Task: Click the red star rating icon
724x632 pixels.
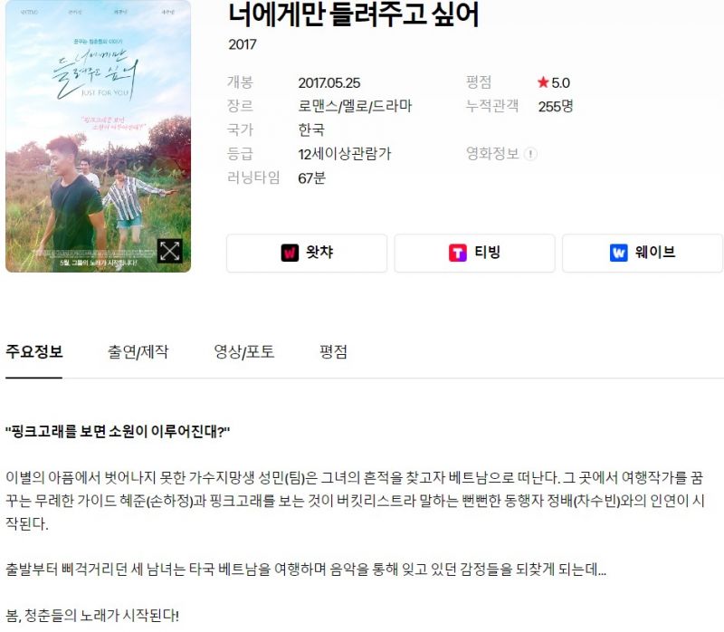Action: click(543, 82)
